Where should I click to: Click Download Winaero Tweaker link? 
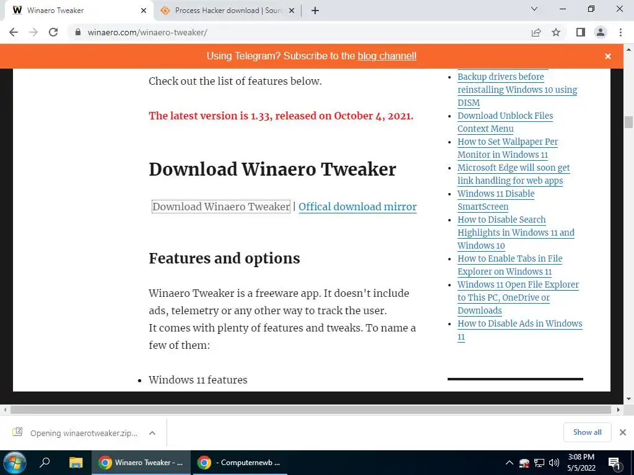tap(221, 207)
